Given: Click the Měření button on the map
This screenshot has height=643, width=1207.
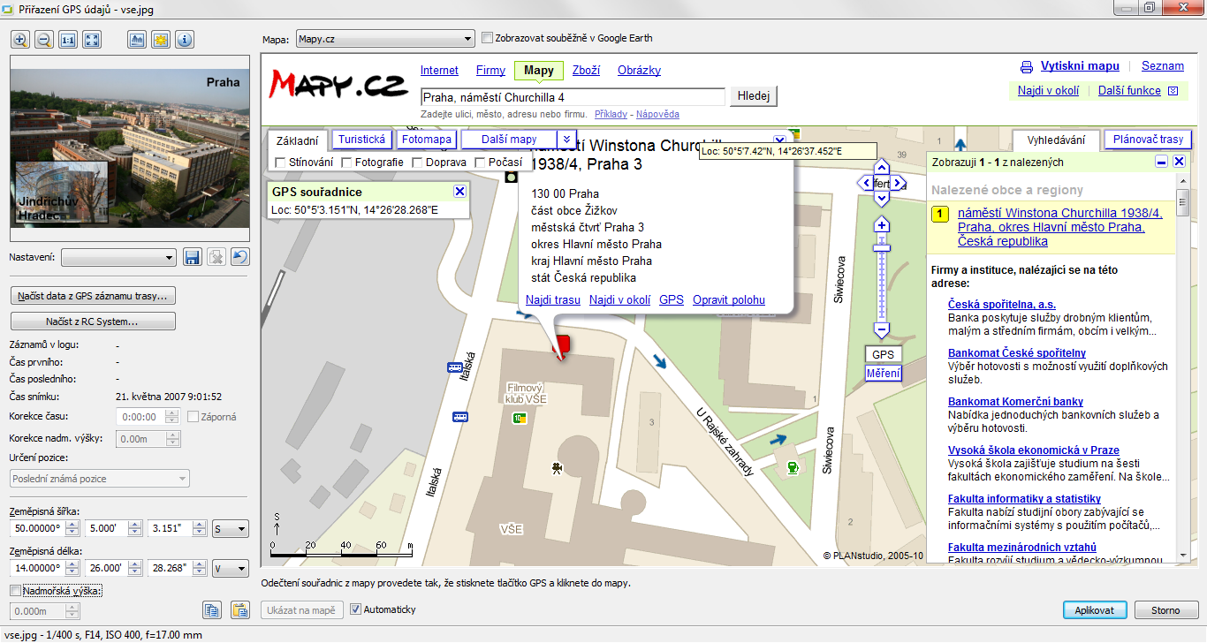Looking at the screenshot, I should click(x=883, y=374).
